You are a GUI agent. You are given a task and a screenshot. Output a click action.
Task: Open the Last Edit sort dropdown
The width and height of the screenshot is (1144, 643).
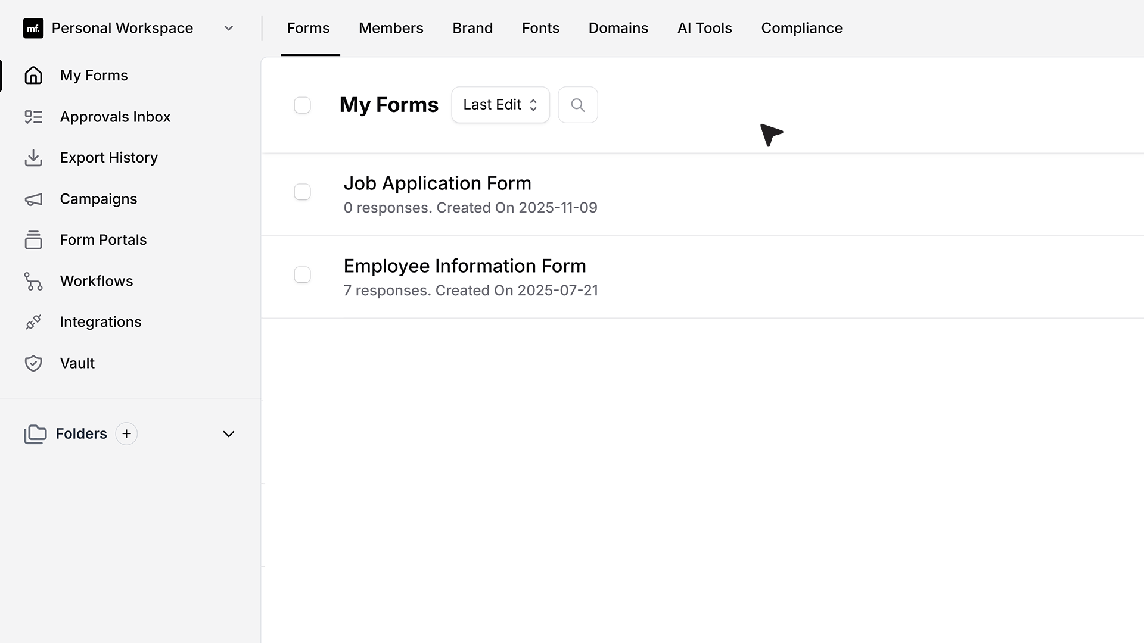(x=500, y=105)
